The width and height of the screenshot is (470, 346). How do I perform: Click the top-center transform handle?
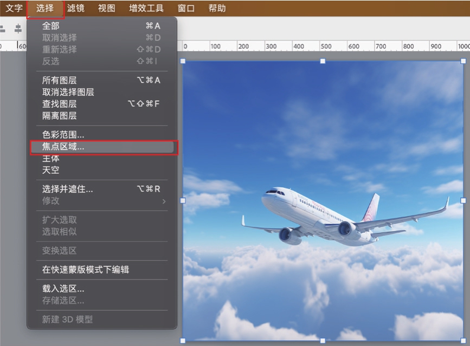(x=323, y=61)
